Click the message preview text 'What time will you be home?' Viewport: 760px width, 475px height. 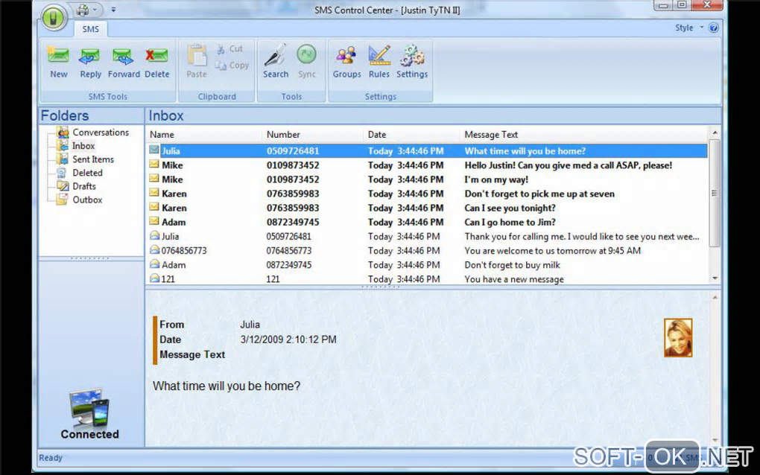coord(227,386)
